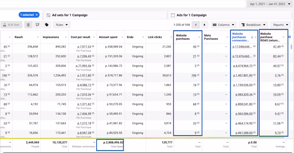Open Website purchase ROAS column menu arrow
Viewport: 294px width, 153px height.
(x=284, y=37)
